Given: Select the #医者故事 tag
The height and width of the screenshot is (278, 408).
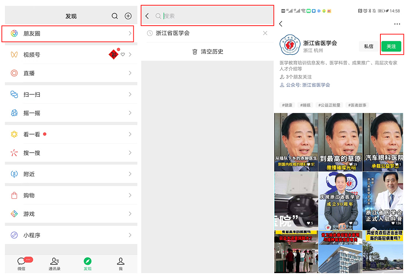Looking at the screenshot, I should pos(357,105).
